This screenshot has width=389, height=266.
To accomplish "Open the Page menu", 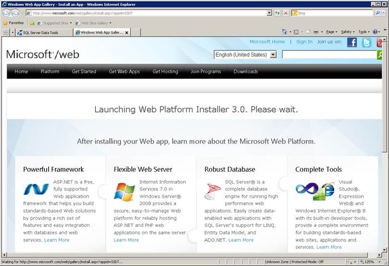I will [x=331, y=32].
